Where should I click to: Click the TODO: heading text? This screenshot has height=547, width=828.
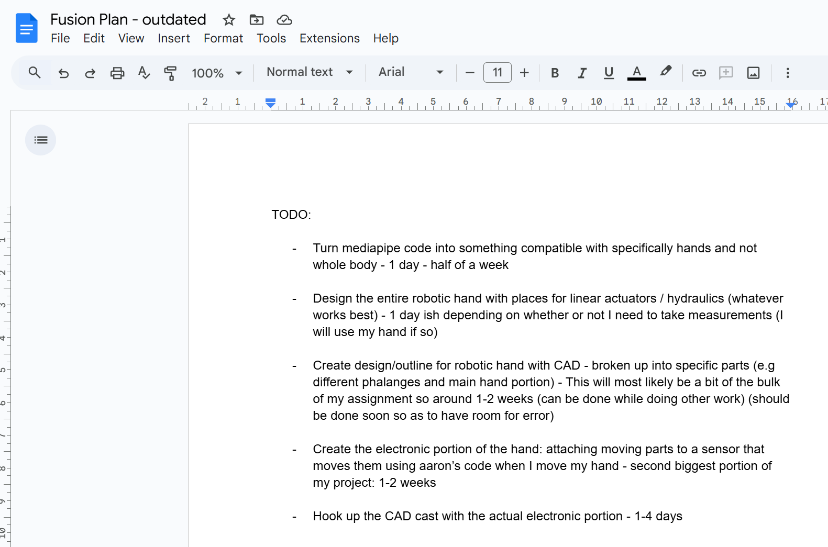click(x=291, y=215)
